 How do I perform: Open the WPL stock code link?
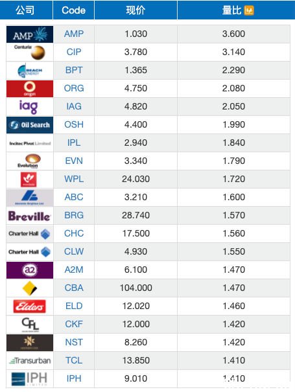point(74,179)
